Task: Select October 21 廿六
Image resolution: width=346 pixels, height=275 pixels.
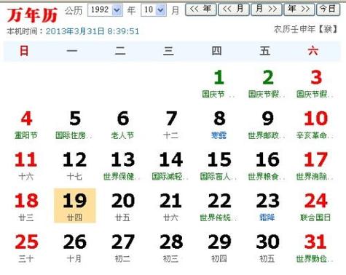Action: click(x=170, y=207)
